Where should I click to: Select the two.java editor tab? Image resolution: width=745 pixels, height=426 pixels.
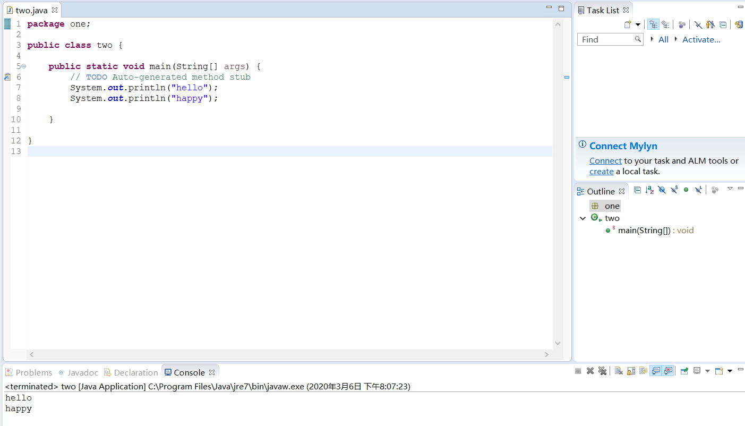tap(31, 10)
